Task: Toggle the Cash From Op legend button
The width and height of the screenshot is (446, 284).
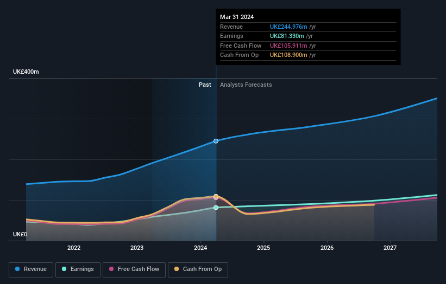Action: [x=198, y=269]
